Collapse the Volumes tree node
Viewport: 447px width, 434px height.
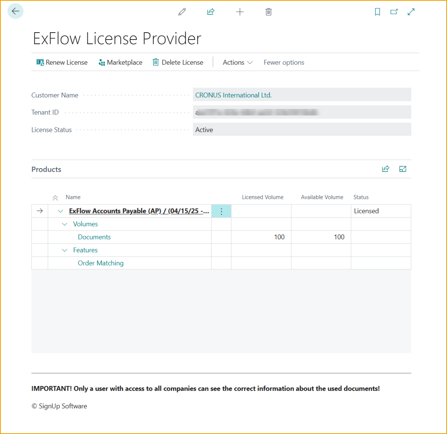coord(64,224)
